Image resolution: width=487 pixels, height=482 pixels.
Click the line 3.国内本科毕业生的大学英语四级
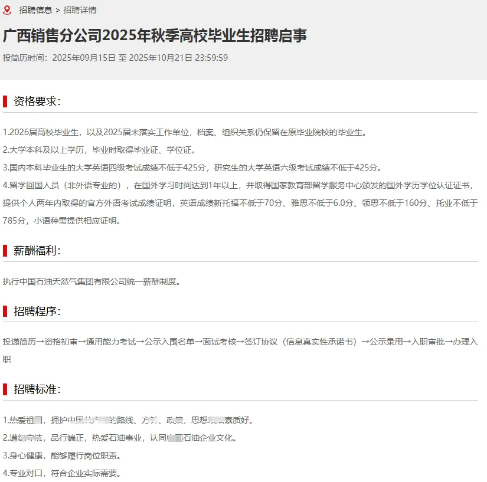tap(193, 168)
